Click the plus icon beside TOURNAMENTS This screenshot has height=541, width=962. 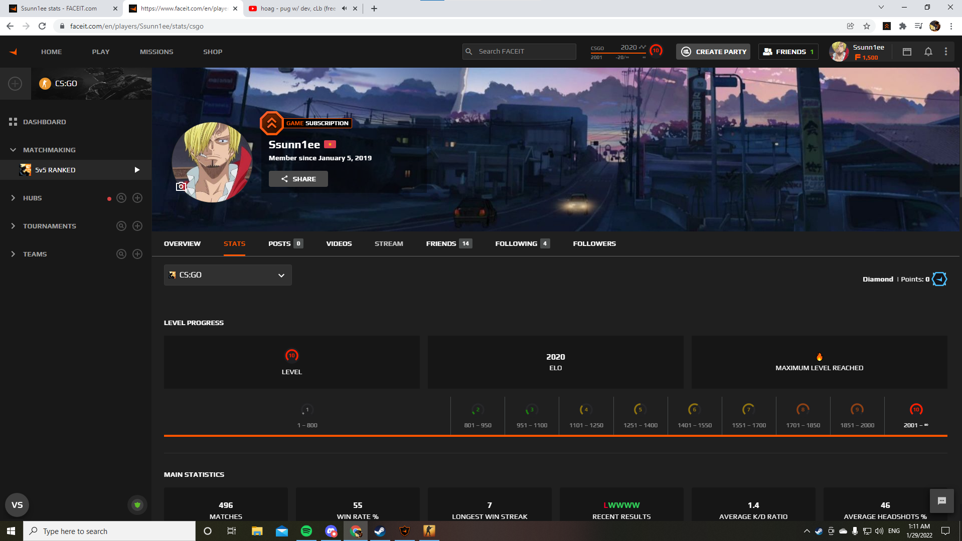(x=137, y=226)
